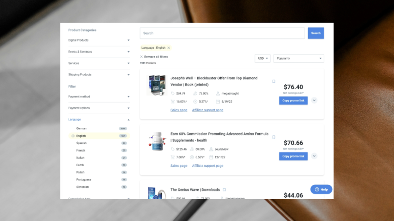Expand details for Advanced Amino Formula product
394x221 pixels.
[314, 156]
